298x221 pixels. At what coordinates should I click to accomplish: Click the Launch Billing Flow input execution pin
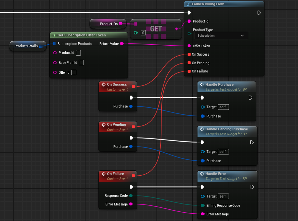click(189, 13)
